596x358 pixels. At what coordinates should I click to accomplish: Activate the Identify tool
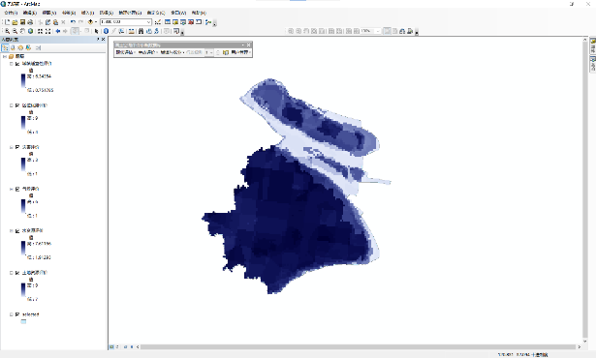tap(106, 31)
